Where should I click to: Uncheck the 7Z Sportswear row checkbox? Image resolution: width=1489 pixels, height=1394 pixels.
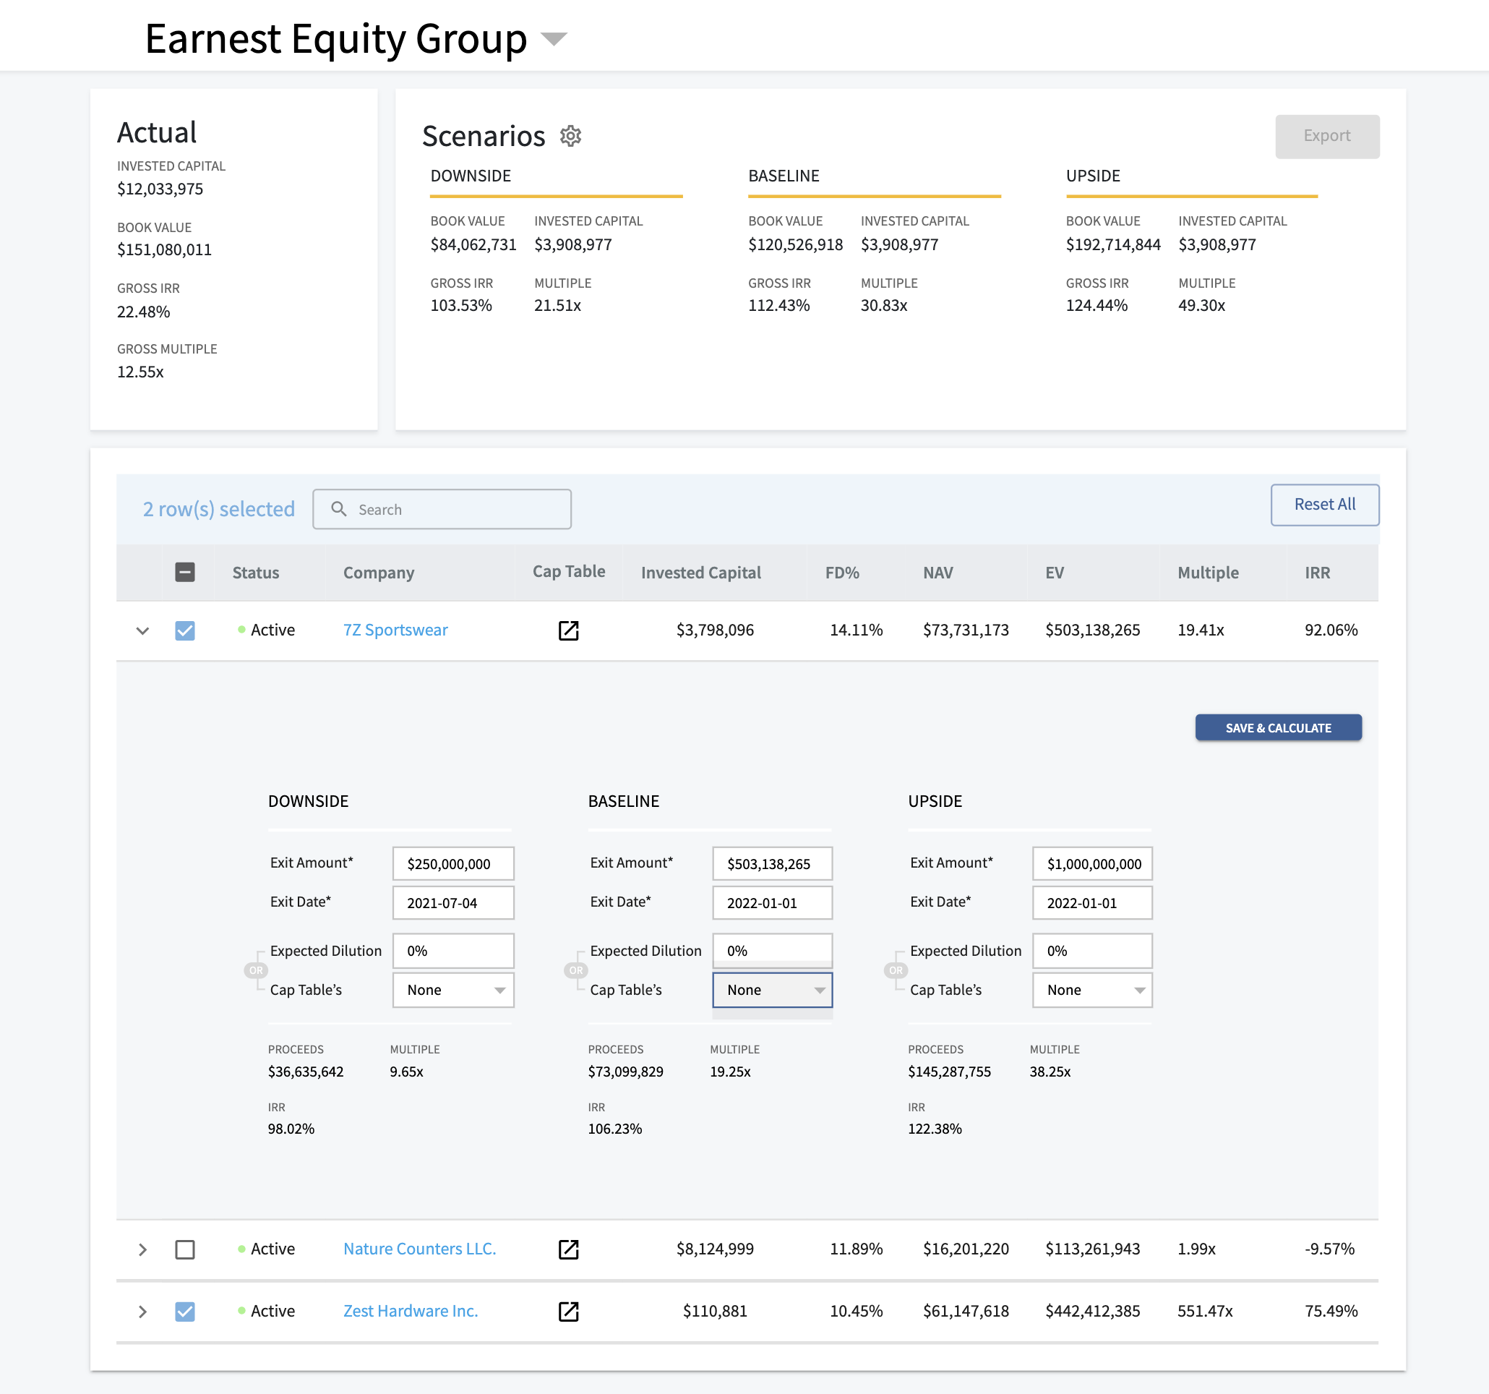(x=185, y=630)
